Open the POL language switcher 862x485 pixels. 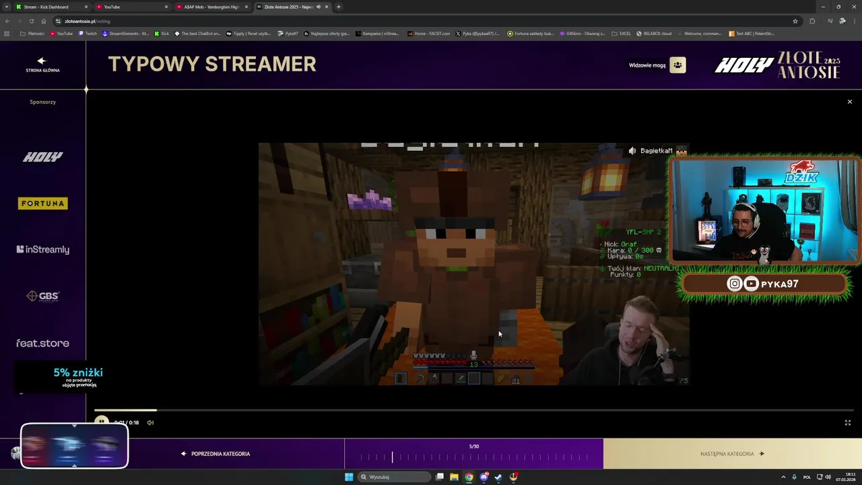coord(807,477)
